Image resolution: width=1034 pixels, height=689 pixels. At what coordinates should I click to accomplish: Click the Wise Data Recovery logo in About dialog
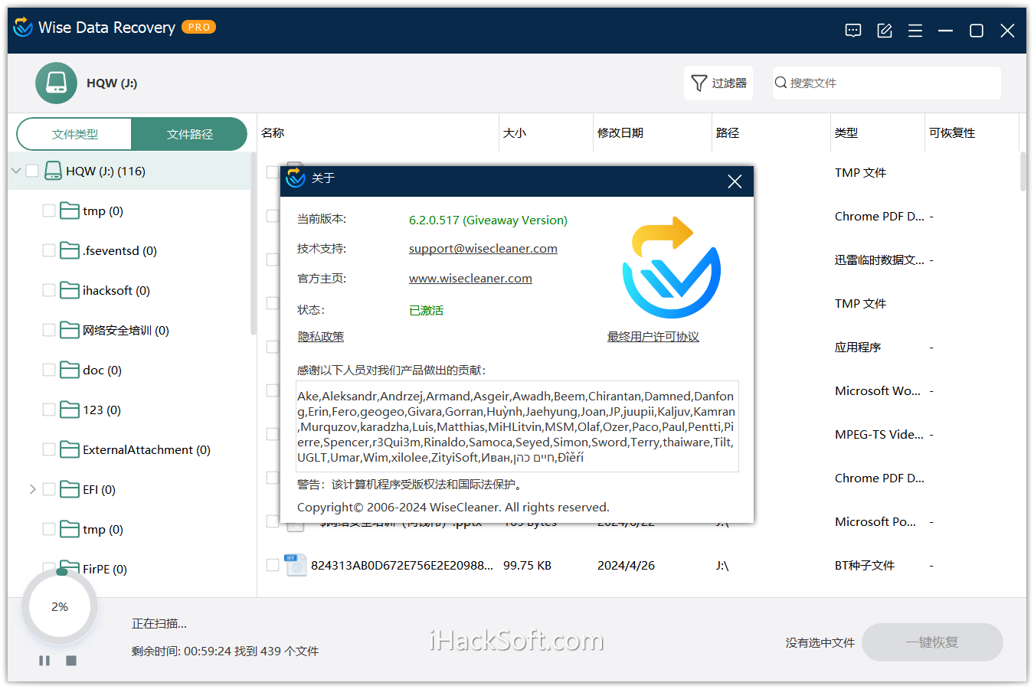click(672, 267)
